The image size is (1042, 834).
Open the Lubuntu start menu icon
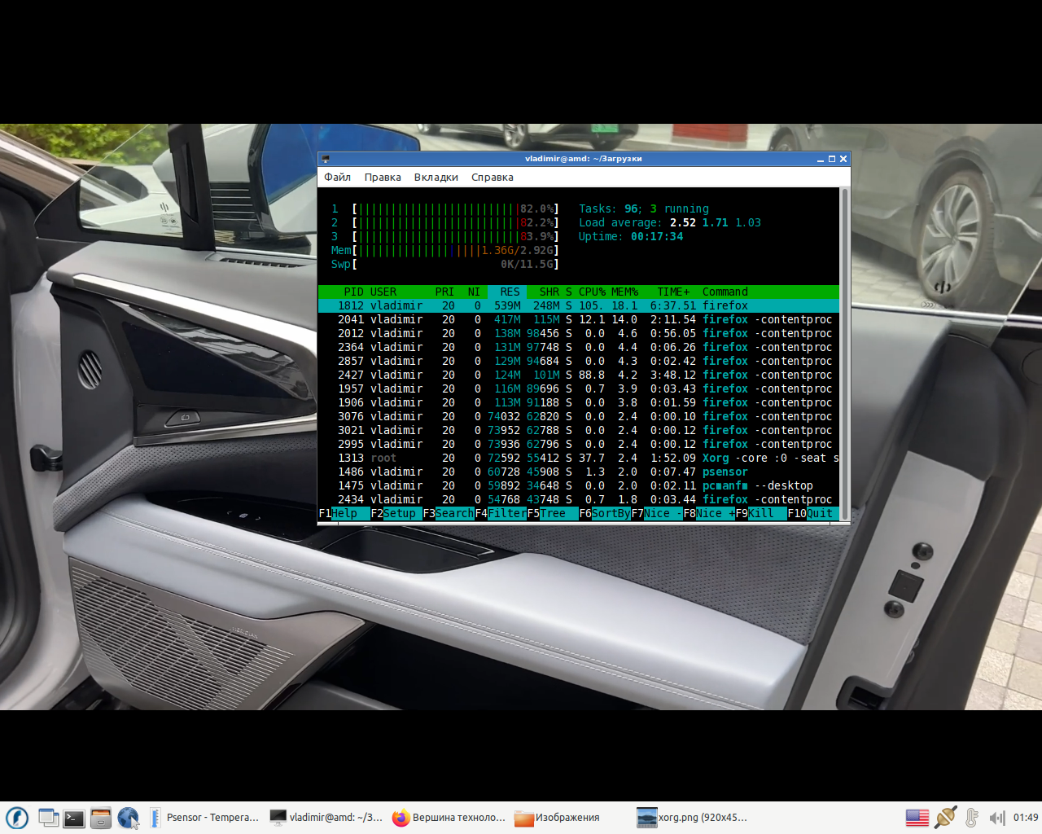click(17, 818)
